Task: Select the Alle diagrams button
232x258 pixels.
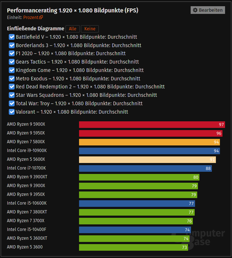Action: 72,29
